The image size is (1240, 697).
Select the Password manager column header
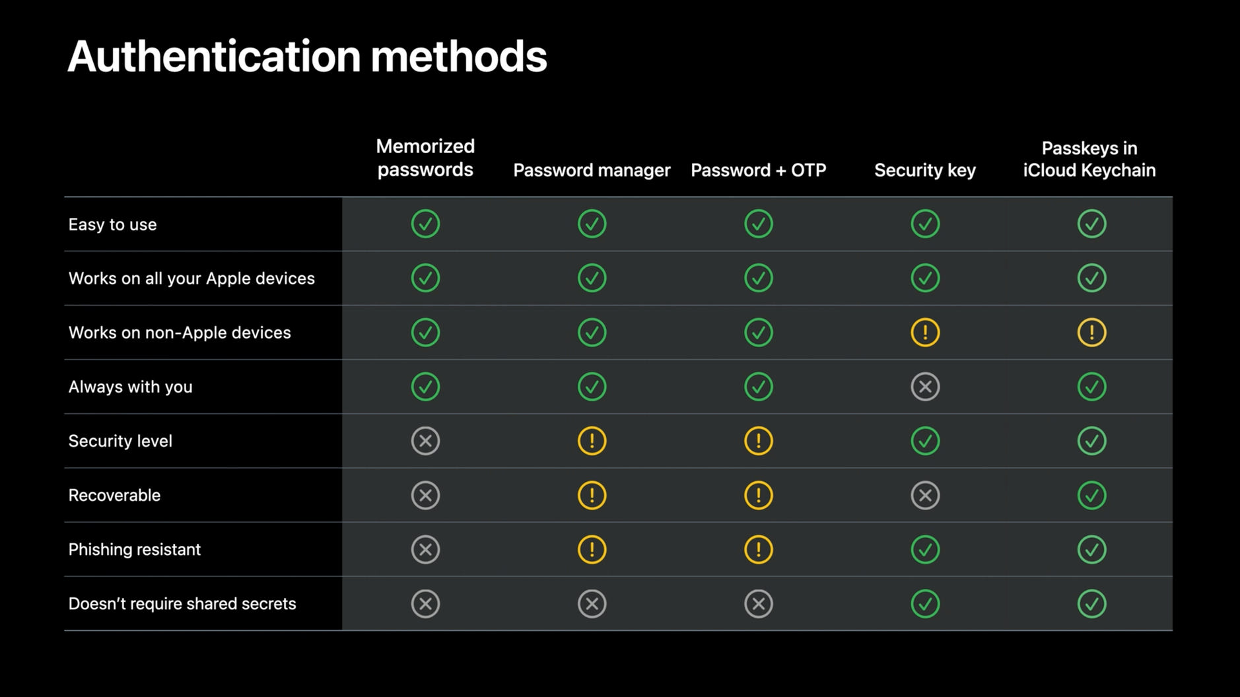[x=592, y=170]
